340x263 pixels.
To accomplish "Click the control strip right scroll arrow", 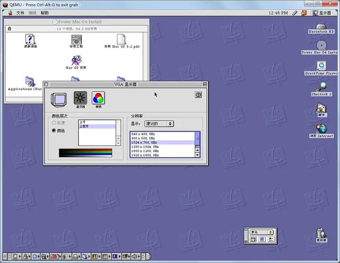I will point(143,256).
